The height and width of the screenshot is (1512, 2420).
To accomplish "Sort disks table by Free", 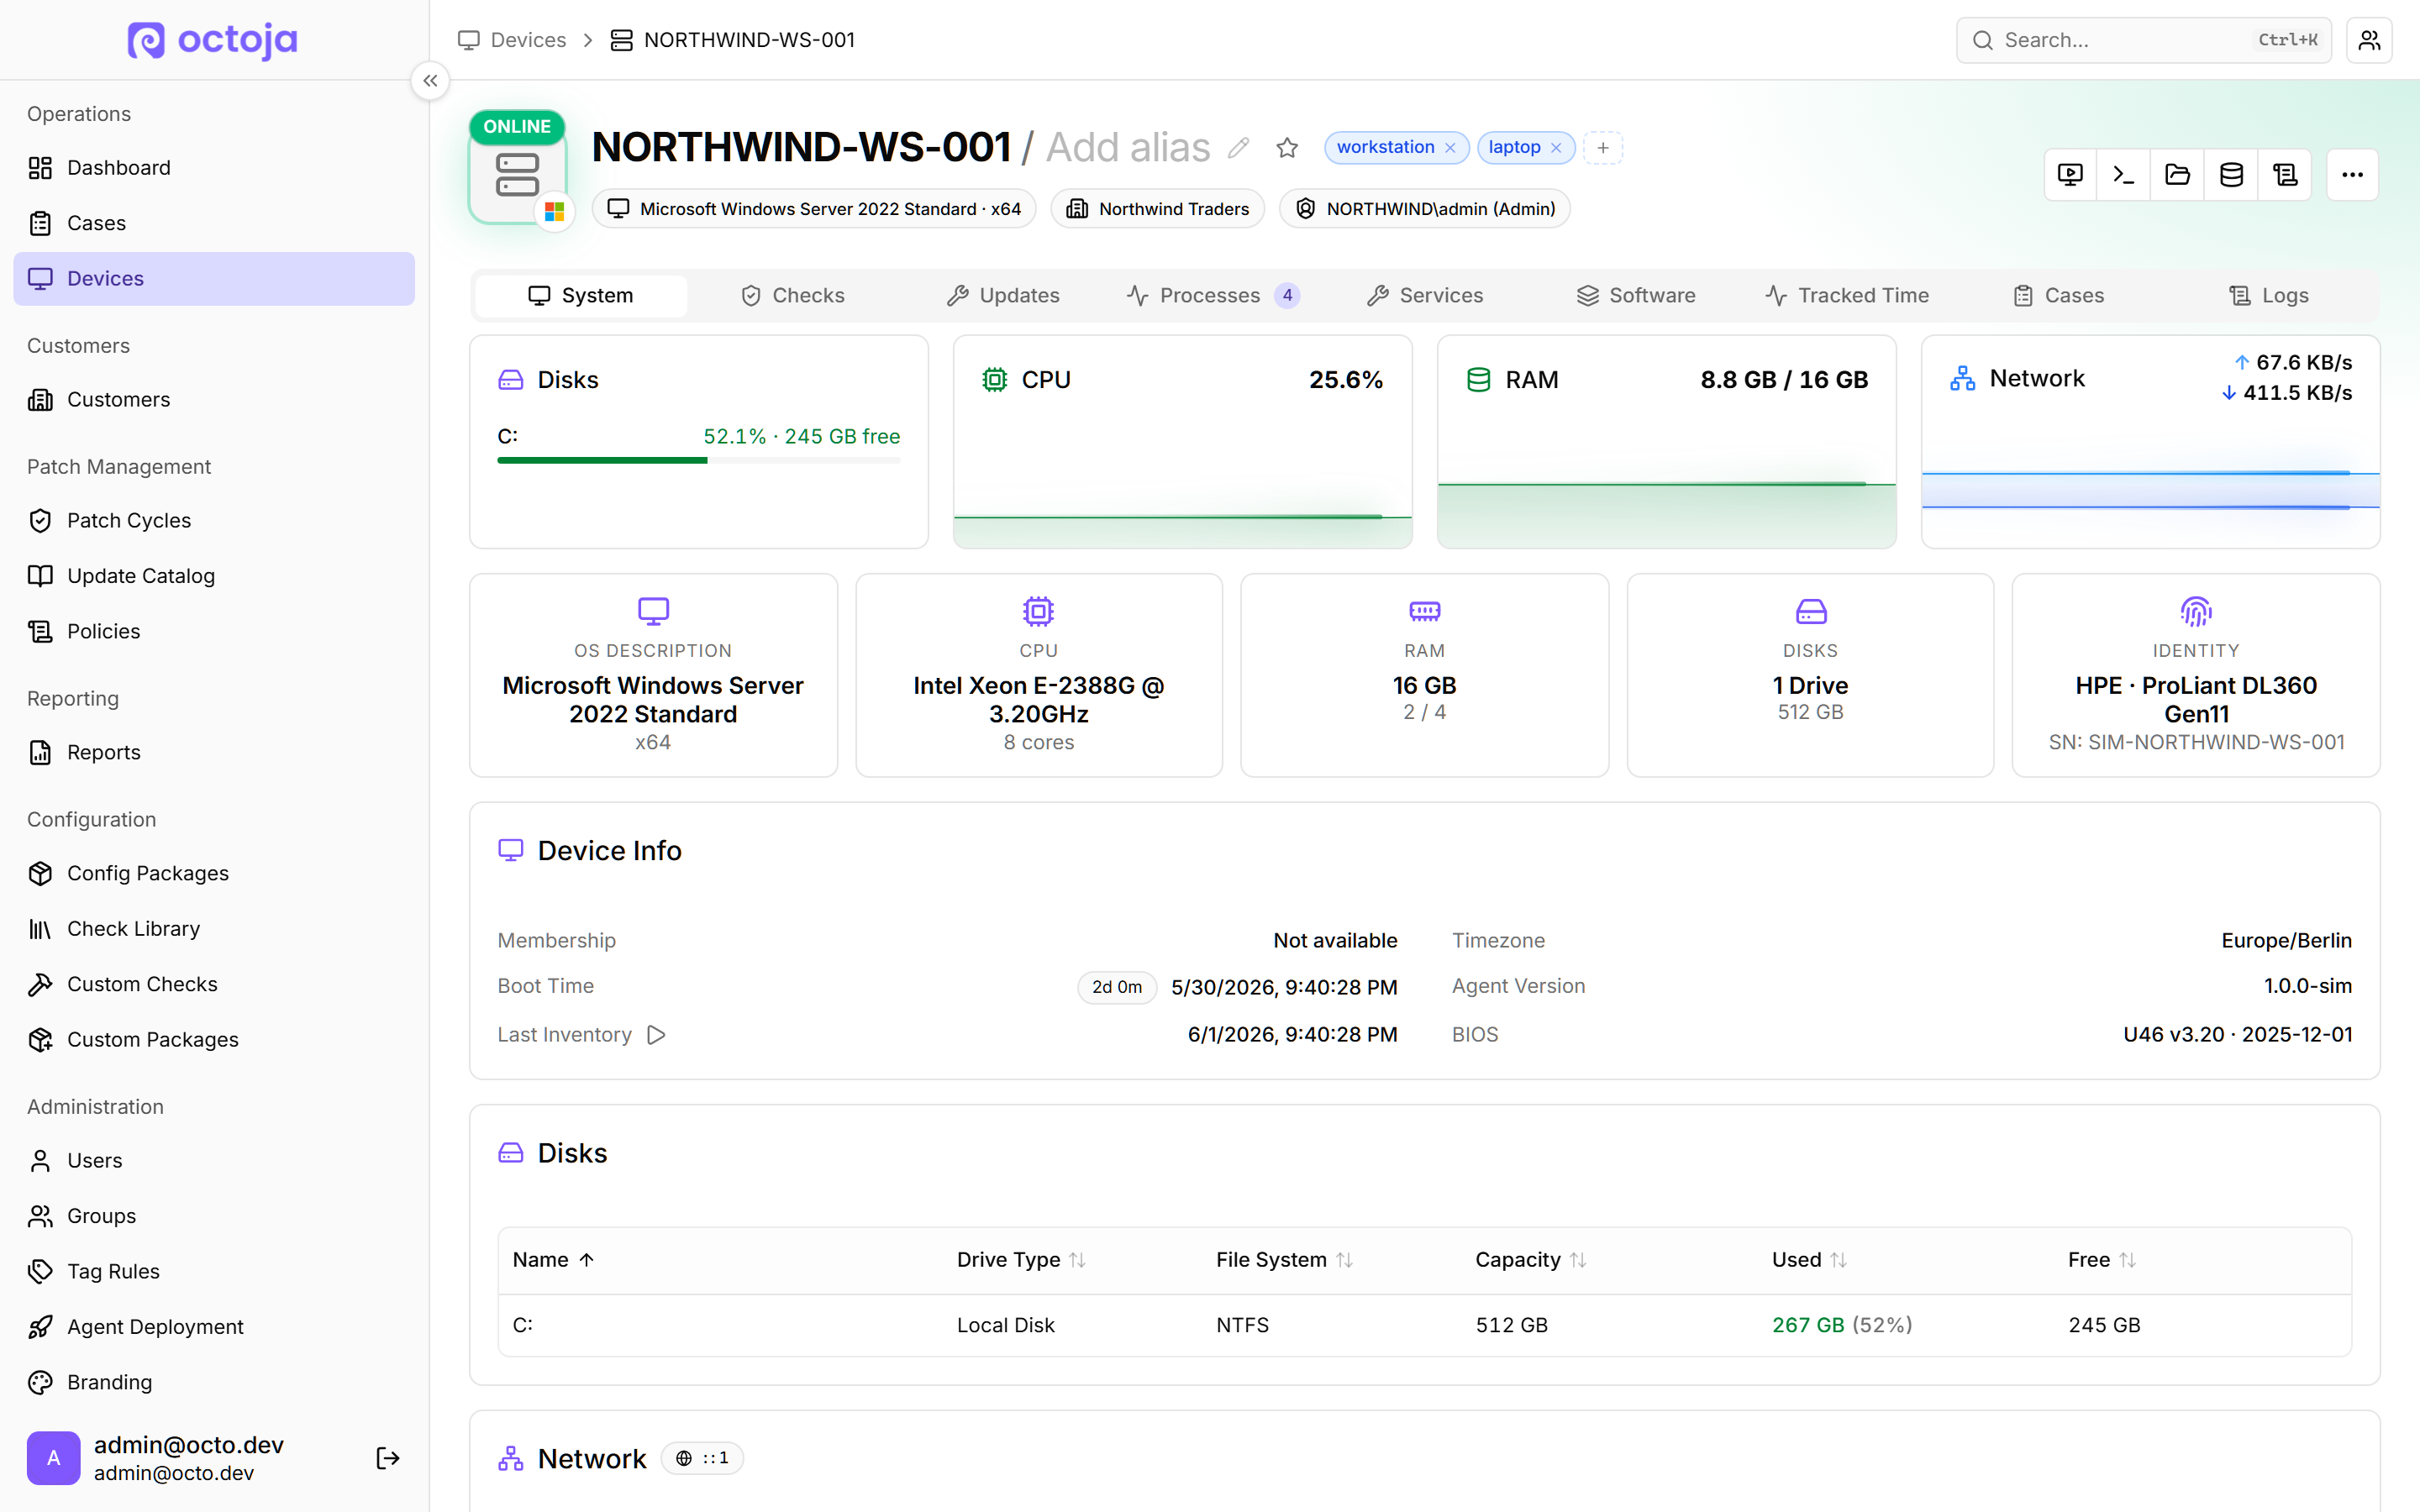I will point(2102,1260).
